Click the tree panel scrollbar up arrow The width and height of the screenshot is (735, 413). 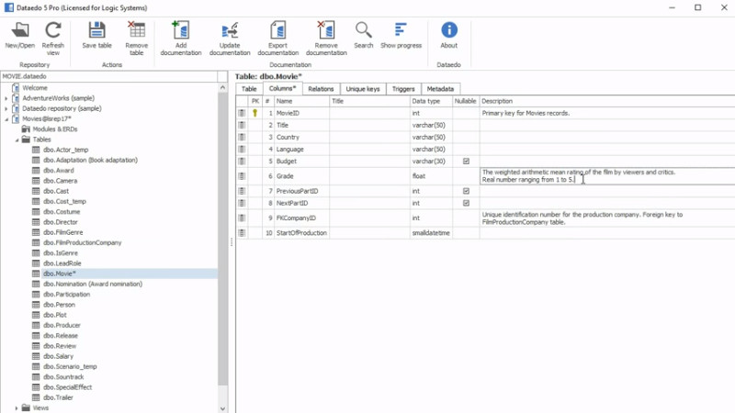pos(222,87)
